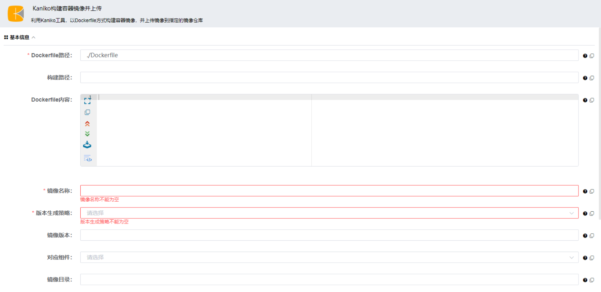The width and height of the screenshot is (601, 292).
Task: Click the fullscreen icon in Dockerfile editor
Action: click(x=87, y=100)
